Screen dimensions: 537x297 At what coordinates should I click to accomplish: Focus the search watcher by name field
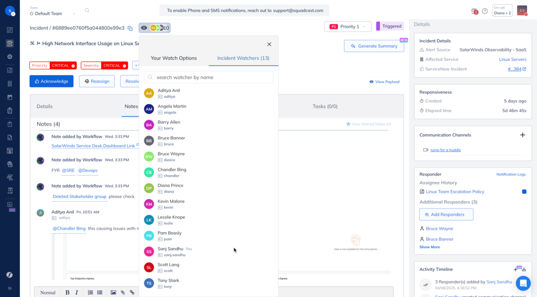(x=209, y=78)
